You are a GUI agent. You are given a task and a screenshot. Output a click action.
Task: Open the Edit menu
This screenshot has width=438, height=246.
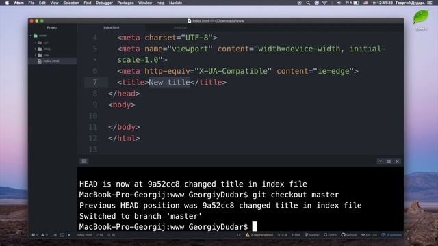pos(42,3)
